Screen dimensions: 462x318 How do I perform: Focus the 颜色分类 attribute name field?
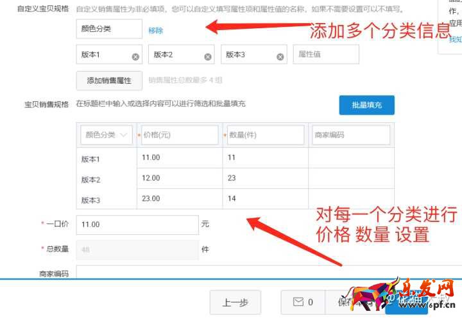109,29
